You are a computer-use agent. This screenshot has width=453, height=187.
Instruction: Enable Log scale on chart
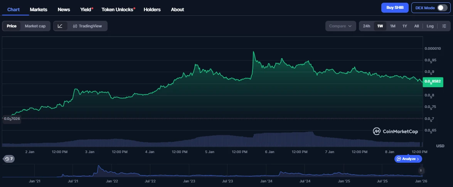click(430, 26)
